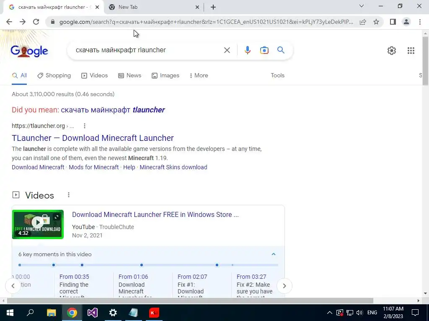
Task: Open the Google apps grid
Action: pos(411,51)
